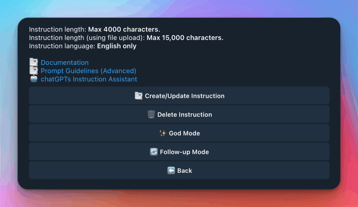358x207 pixels.
Task: Click the sparkles icon for God Mode
Action: [x=163, y=133]
